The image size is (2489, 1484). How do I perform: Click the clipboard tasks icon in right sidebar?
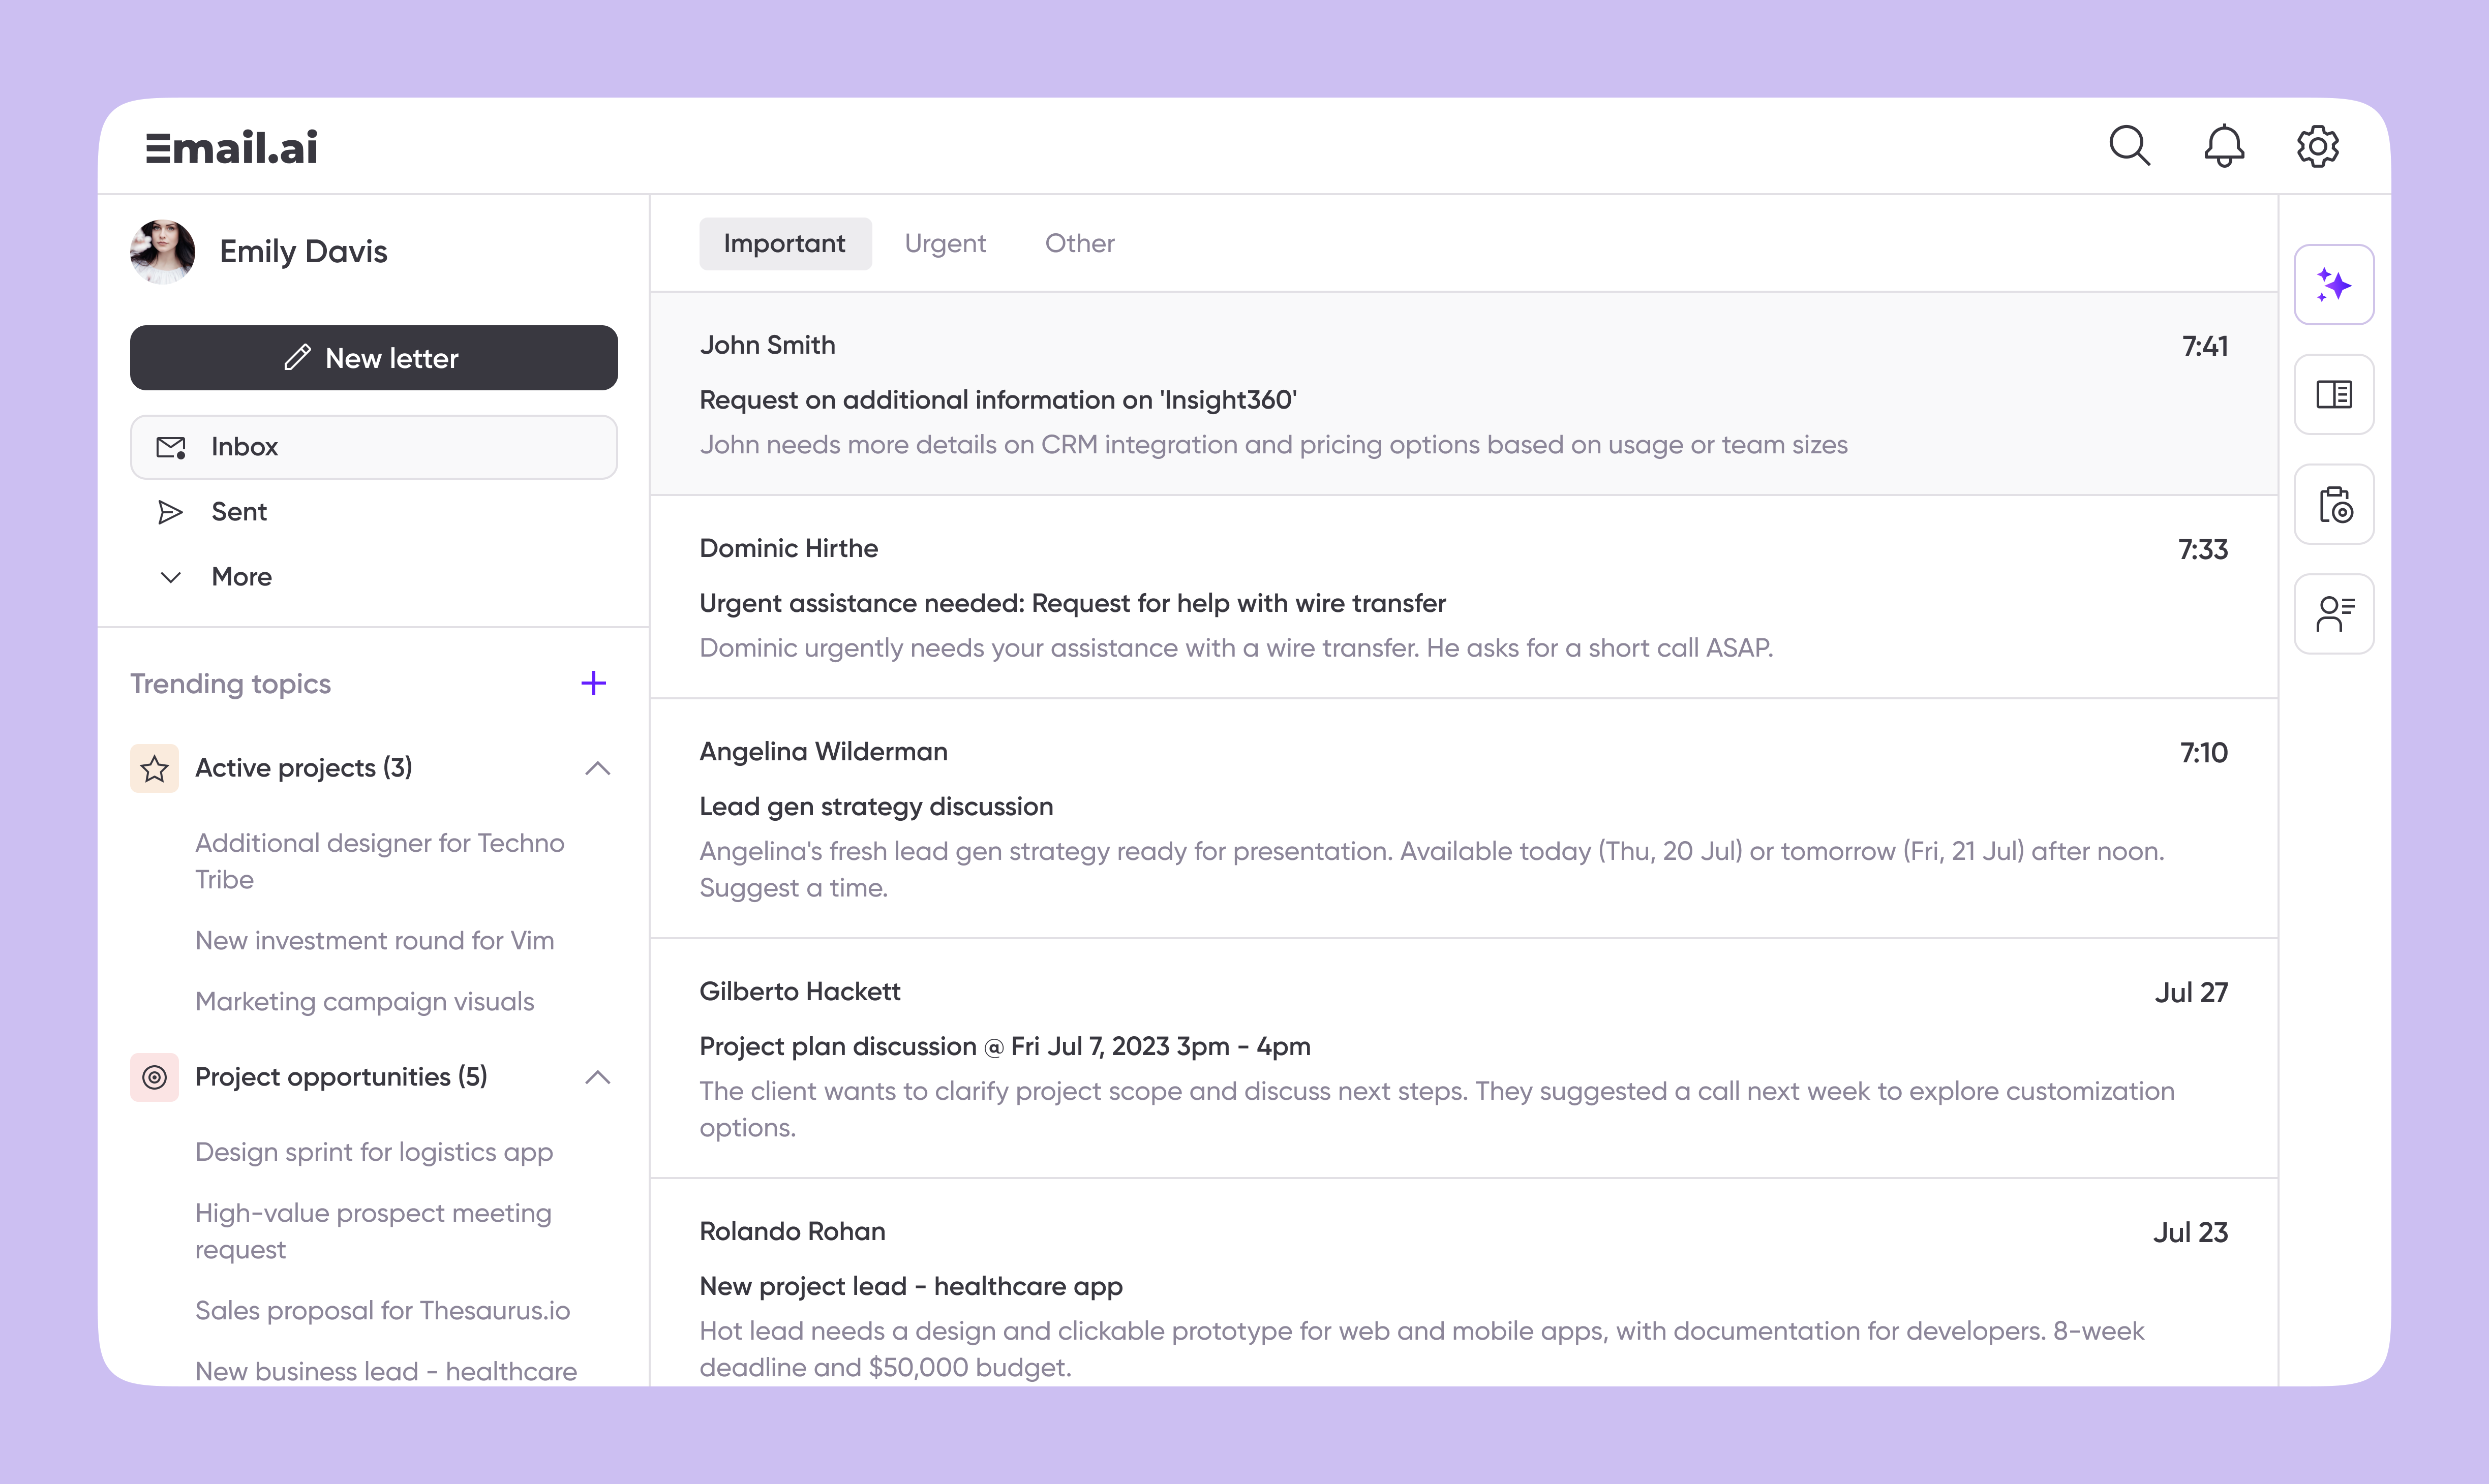(x=2334, y=505)
